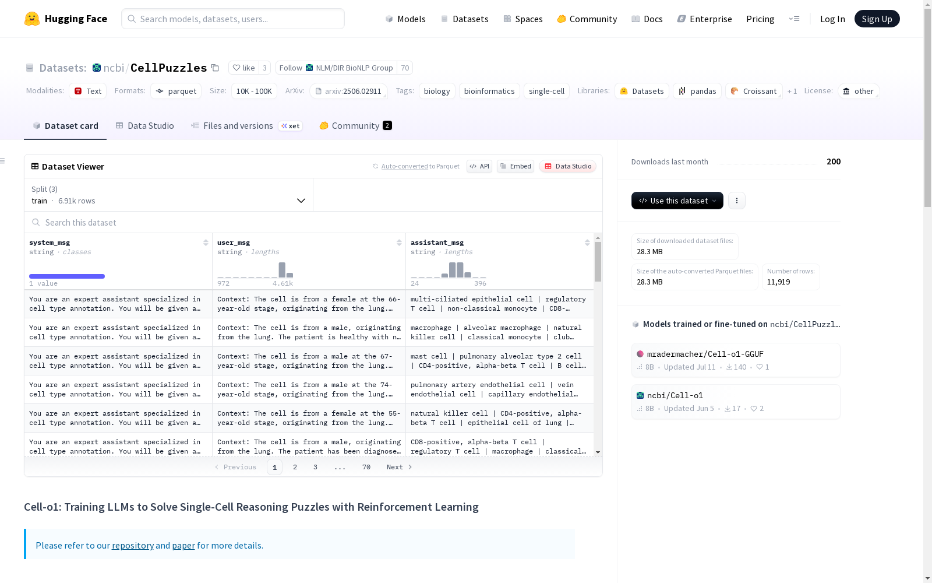Click the Text modality tag
The height and width of the screenshot is (583, 932).
click(88, 91)
